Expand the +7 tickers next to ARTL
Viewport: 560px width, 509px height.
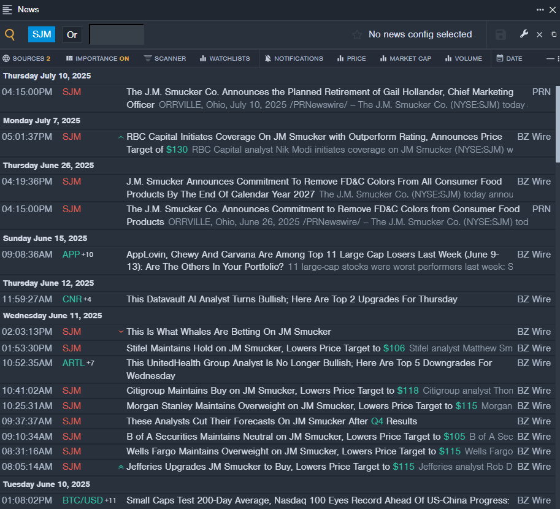coord(90,363)
